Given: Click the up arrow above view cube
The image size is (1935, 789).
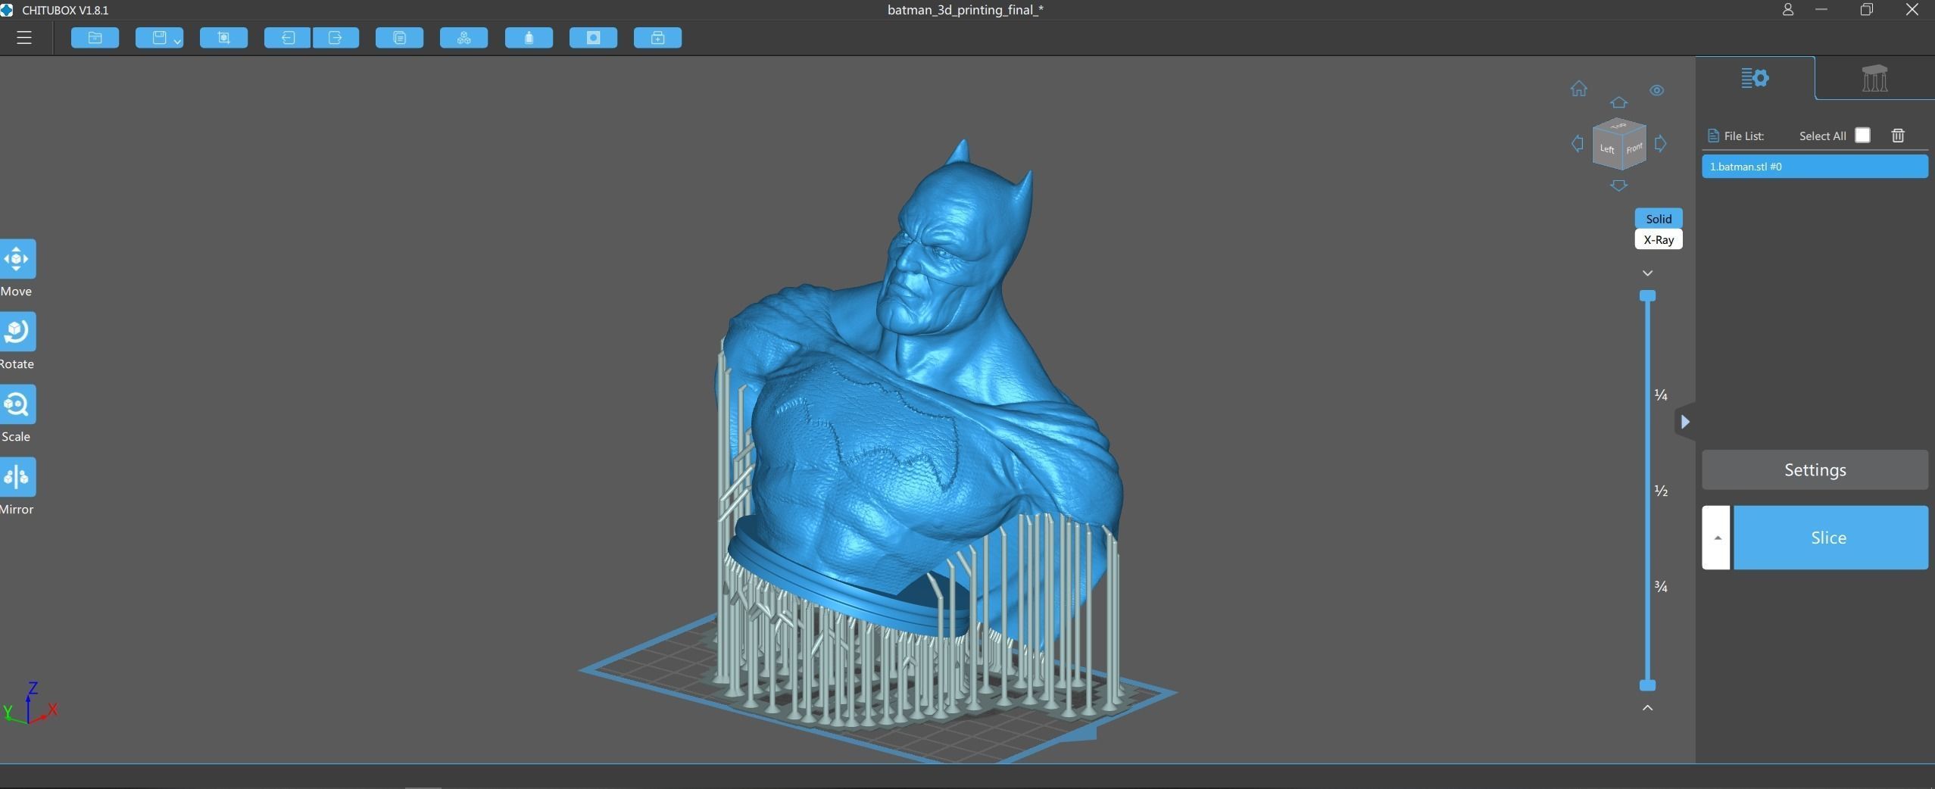Looking at the screenshot, I should [1618, 102].
